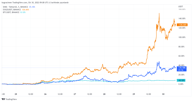Image resolution: width=193 pixels, height=102 pixels.
Task: Click date 30 on the time axis
Action: click(x=163, y=94)
